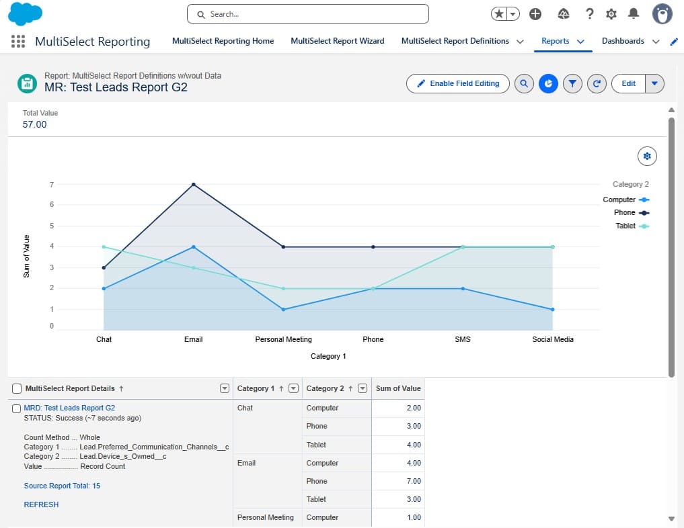
Task: Open Salesforce Setup gear icon
Action: [x=611, y=13]
